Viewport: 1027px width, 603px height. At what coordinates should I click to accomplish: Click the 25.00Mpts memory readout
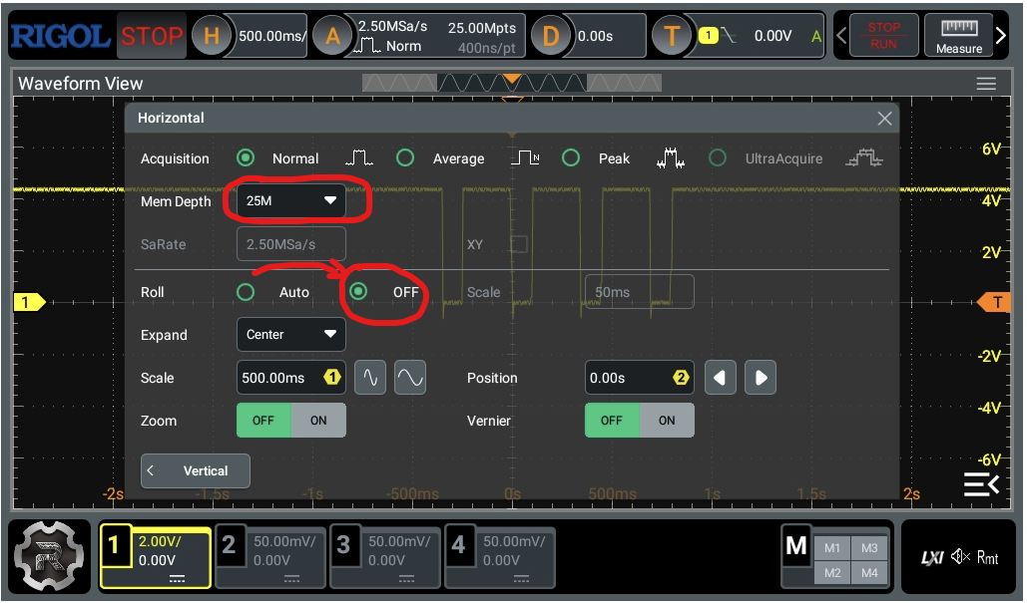[x=482, y=28]
